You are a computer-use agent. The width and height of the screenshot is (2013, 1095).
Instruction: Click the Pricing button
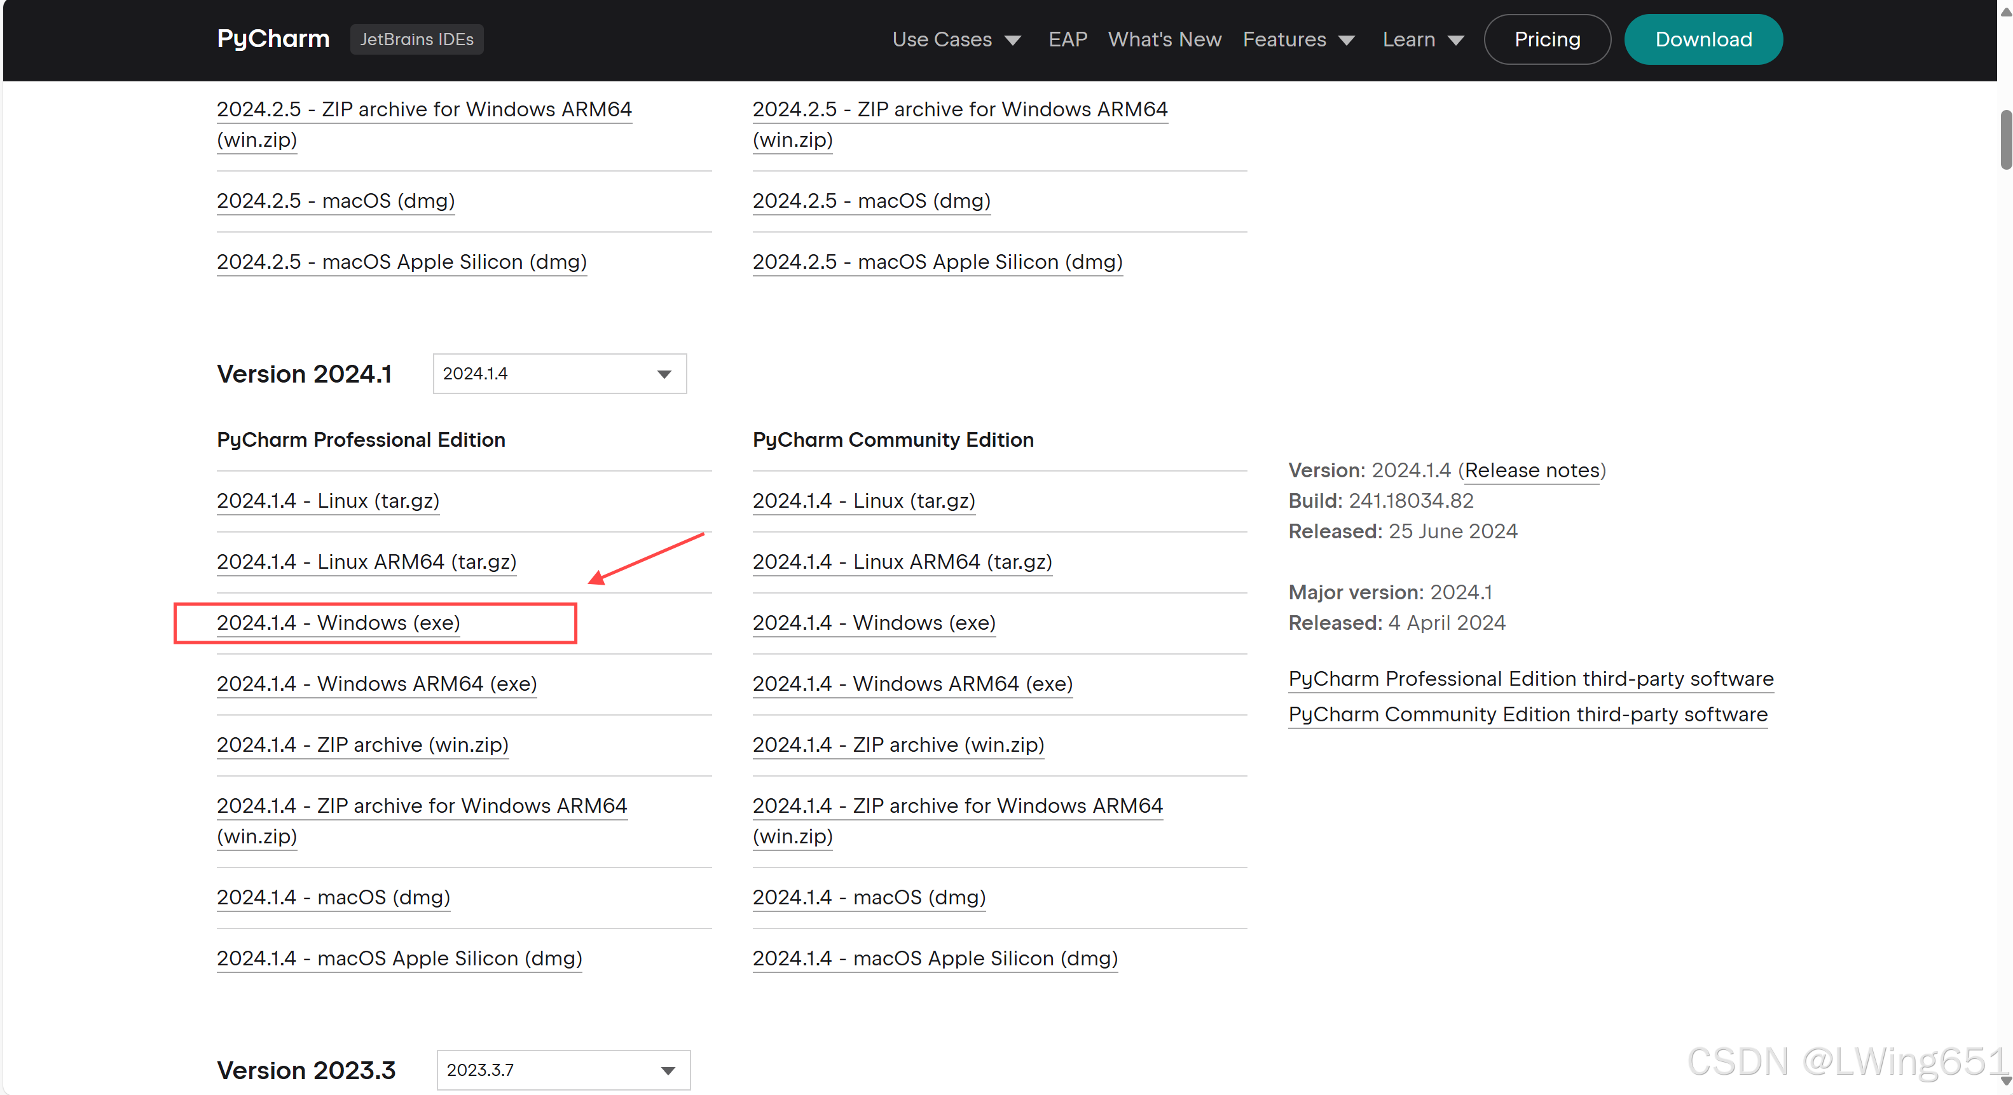(x=1546, y=39)
